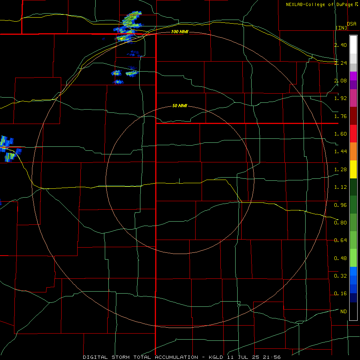Click the rainfall cluster north of 100 NMI ring
The height and width of the screenshot is (360, 360).
pos(128,27)
